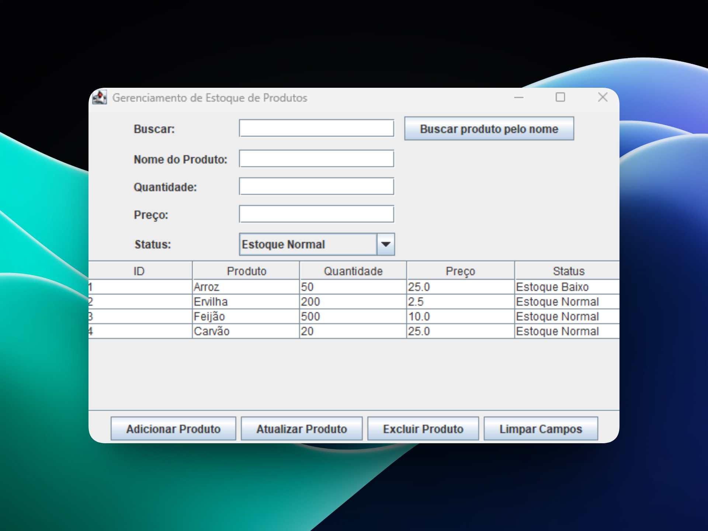Click Excluir Produto button
Viewport: 708px width, 531px height.
[x=423, y=429]
